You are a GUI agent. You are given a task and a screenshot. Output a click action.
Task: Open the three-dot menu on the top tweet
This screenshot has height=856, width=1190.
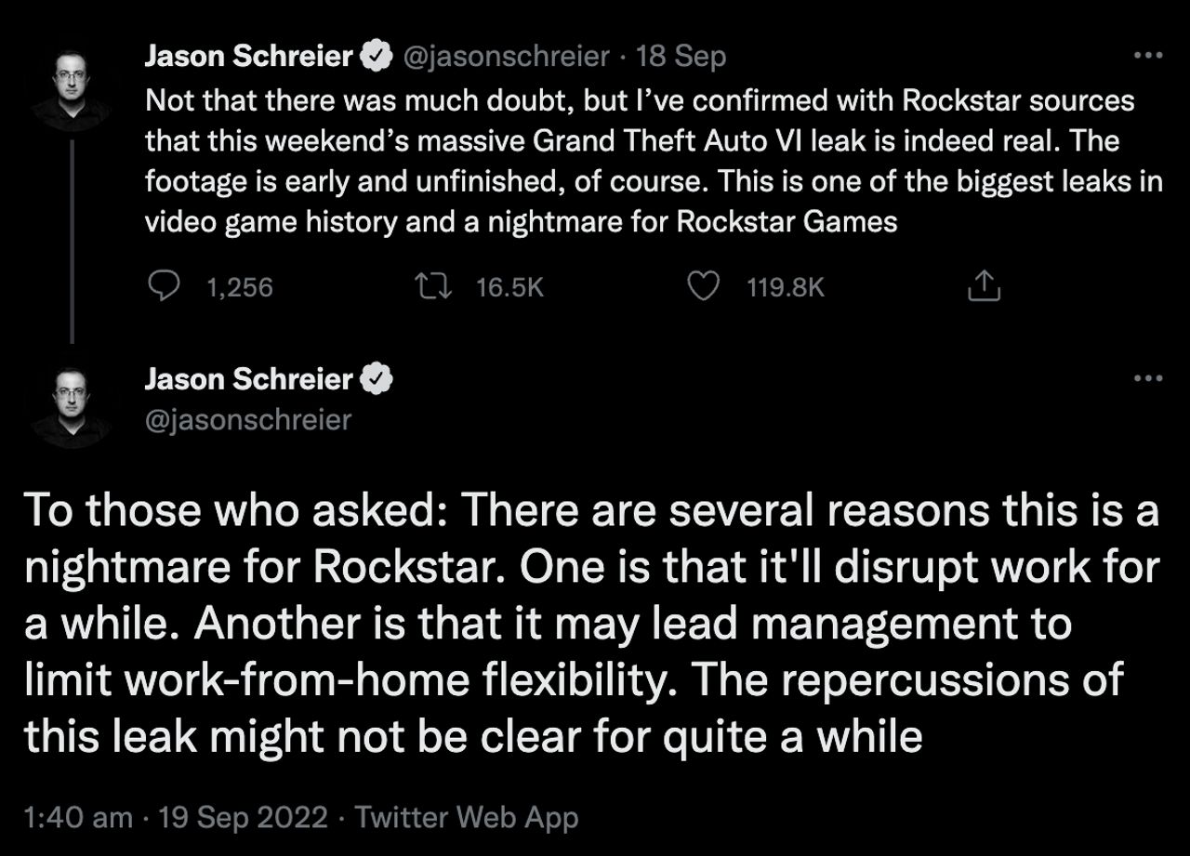[1149, 56]
